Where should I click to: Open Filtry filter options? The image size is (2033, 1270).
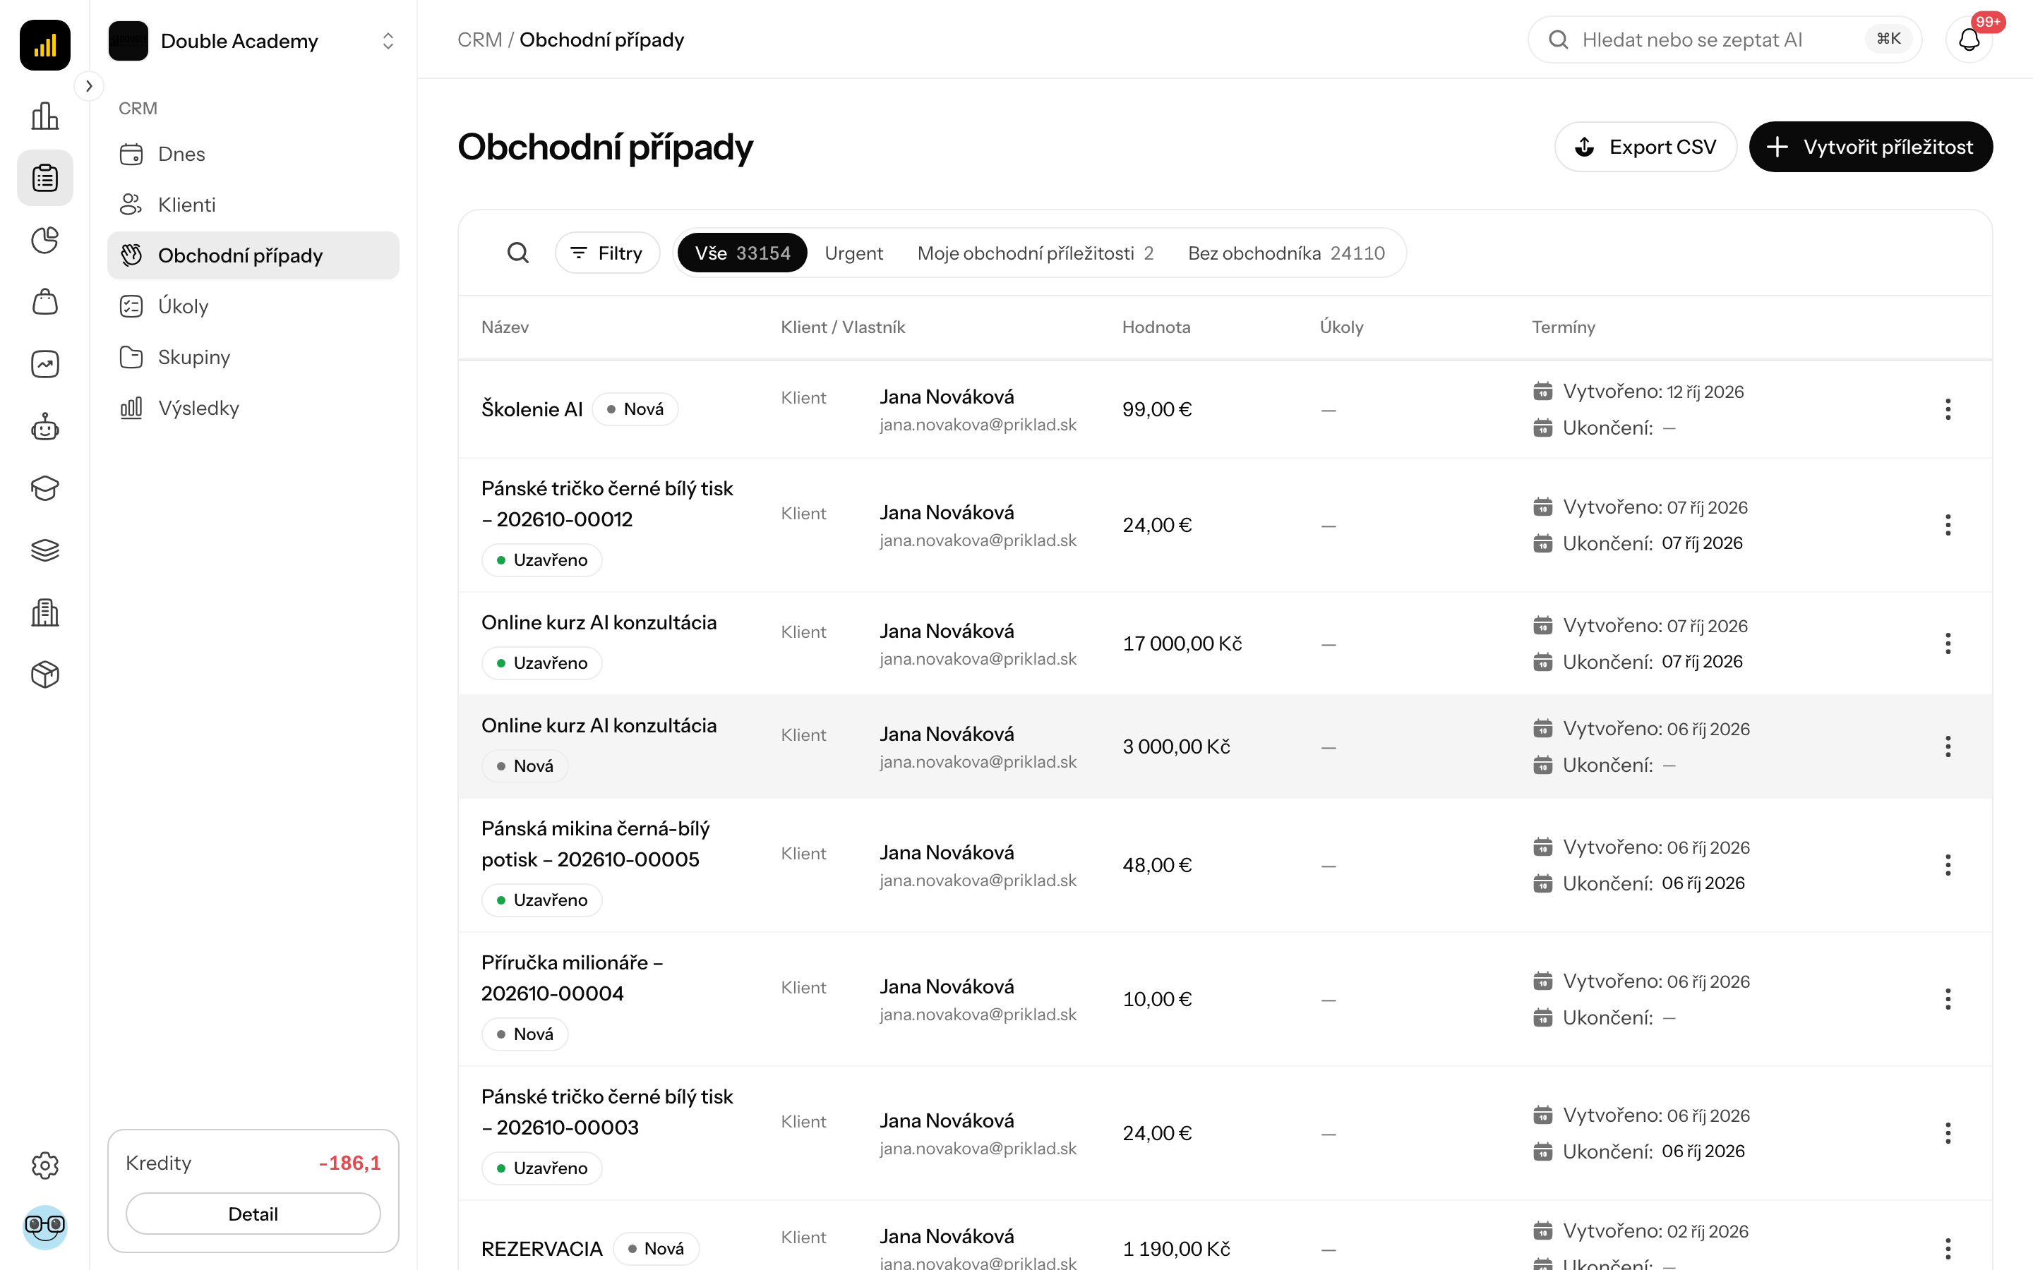(x=606, y=253)
